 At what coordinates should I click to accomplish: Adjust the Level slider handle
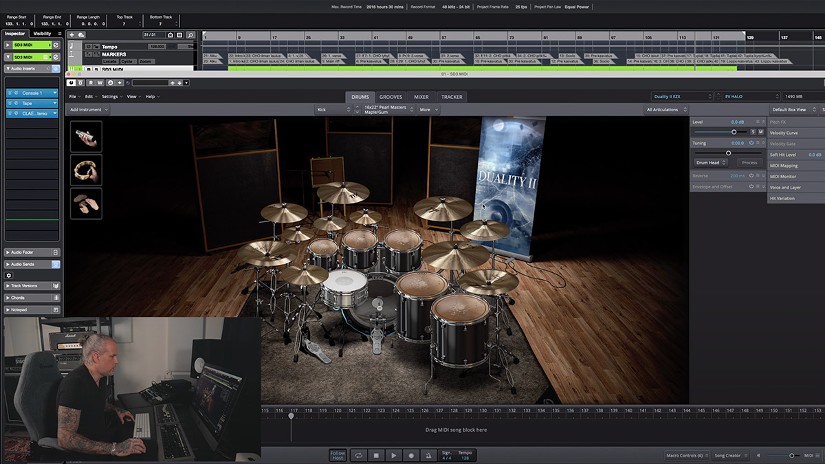tap(734, 131)
